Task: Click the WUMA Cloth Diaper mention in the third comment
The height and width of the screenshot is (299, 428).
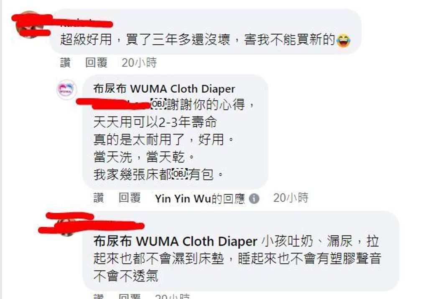Action: [175, 241]
